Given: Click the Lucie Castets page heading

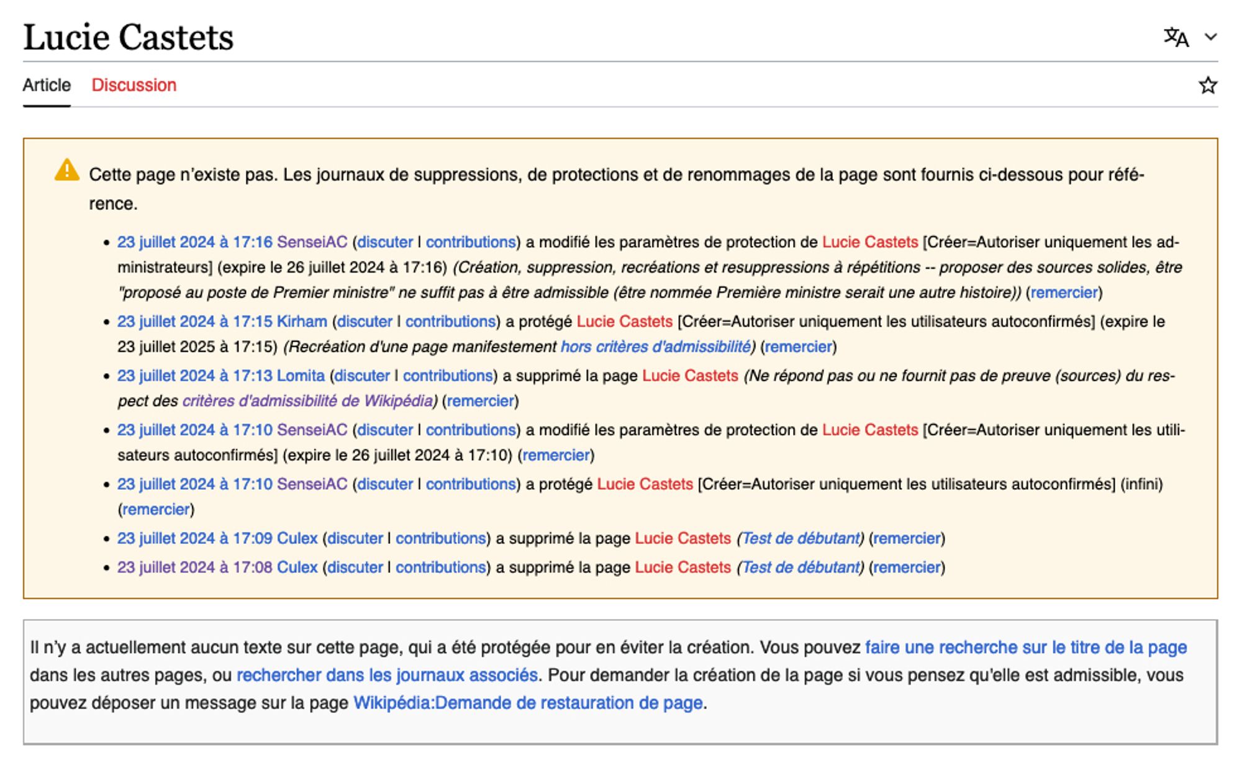Looking at the screenshot, I should click(129, 37).
